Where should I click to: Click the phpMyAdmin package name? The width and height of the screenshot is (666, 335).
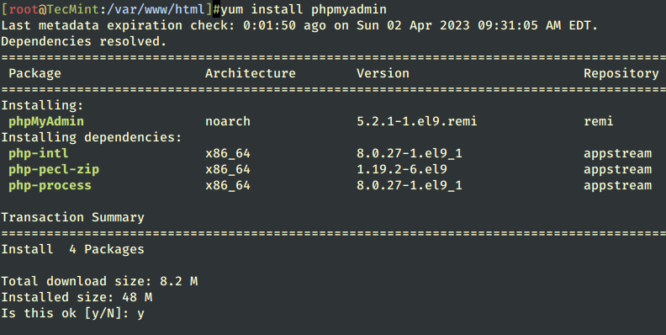point(46,121)
